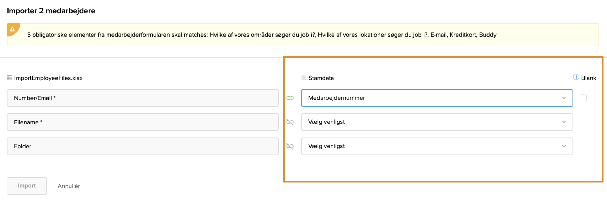Click the green link icon for Number/Email
This screenshot has width=607, height=205.
pos(290,98)
